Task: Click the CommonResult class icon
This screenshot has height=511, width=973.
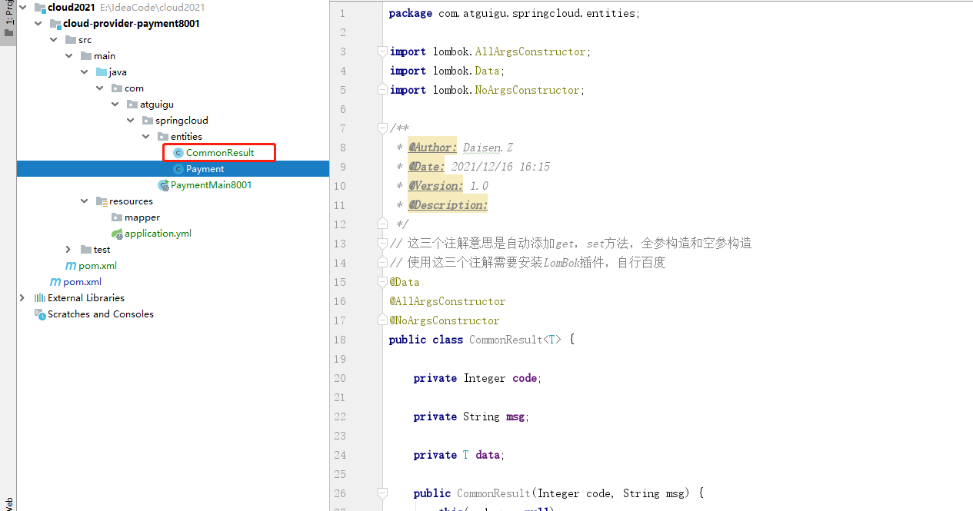Action: (178, 153)
